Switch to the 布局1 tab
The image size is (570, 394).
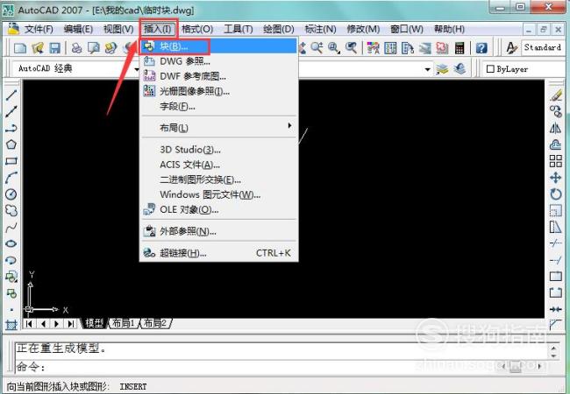tap(124, 323)
